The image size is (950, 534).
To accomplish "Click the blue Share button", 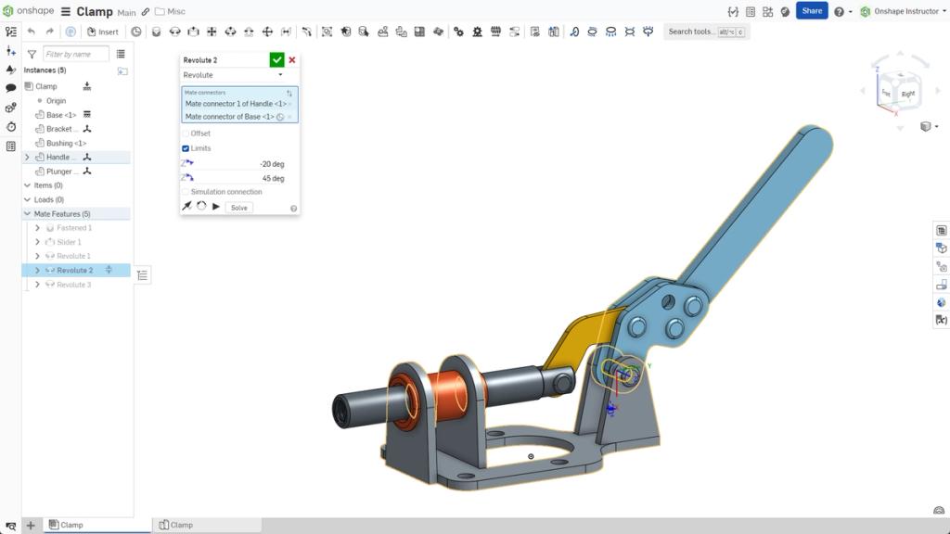I will [x=810, y=10].
